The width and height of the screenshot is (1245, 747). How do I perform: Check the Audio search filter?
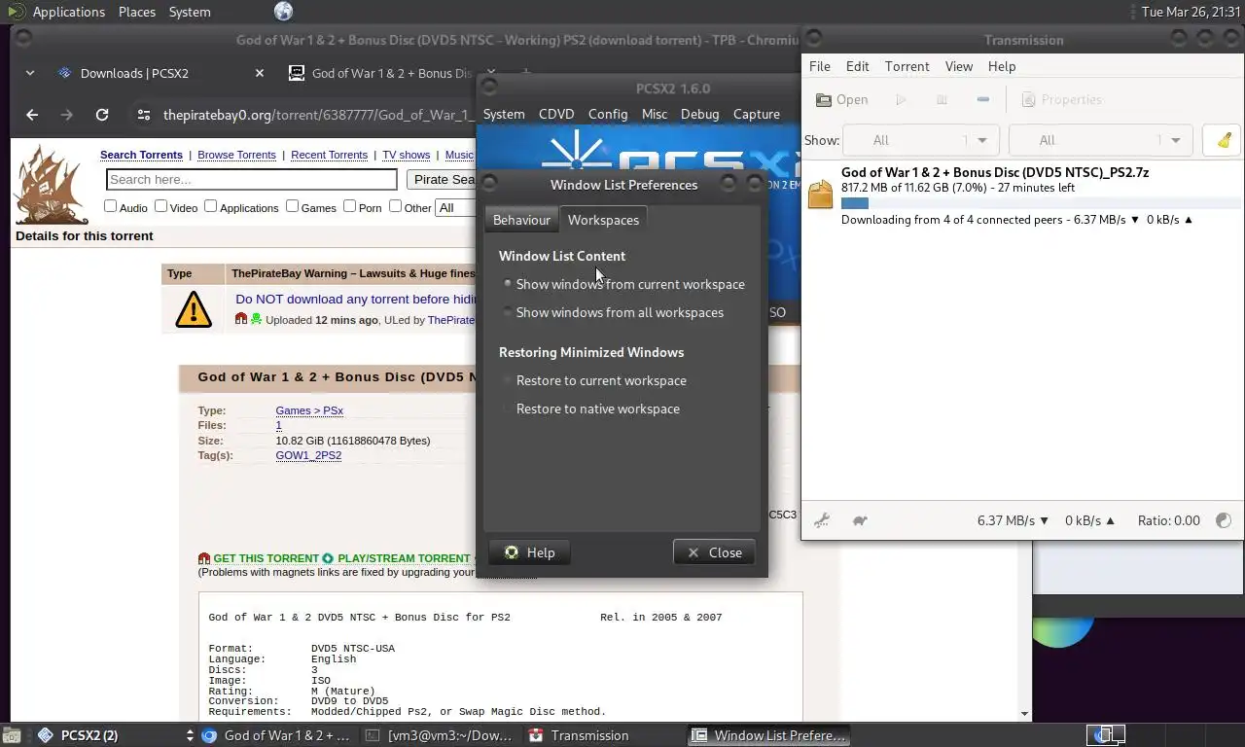(110, 206)
